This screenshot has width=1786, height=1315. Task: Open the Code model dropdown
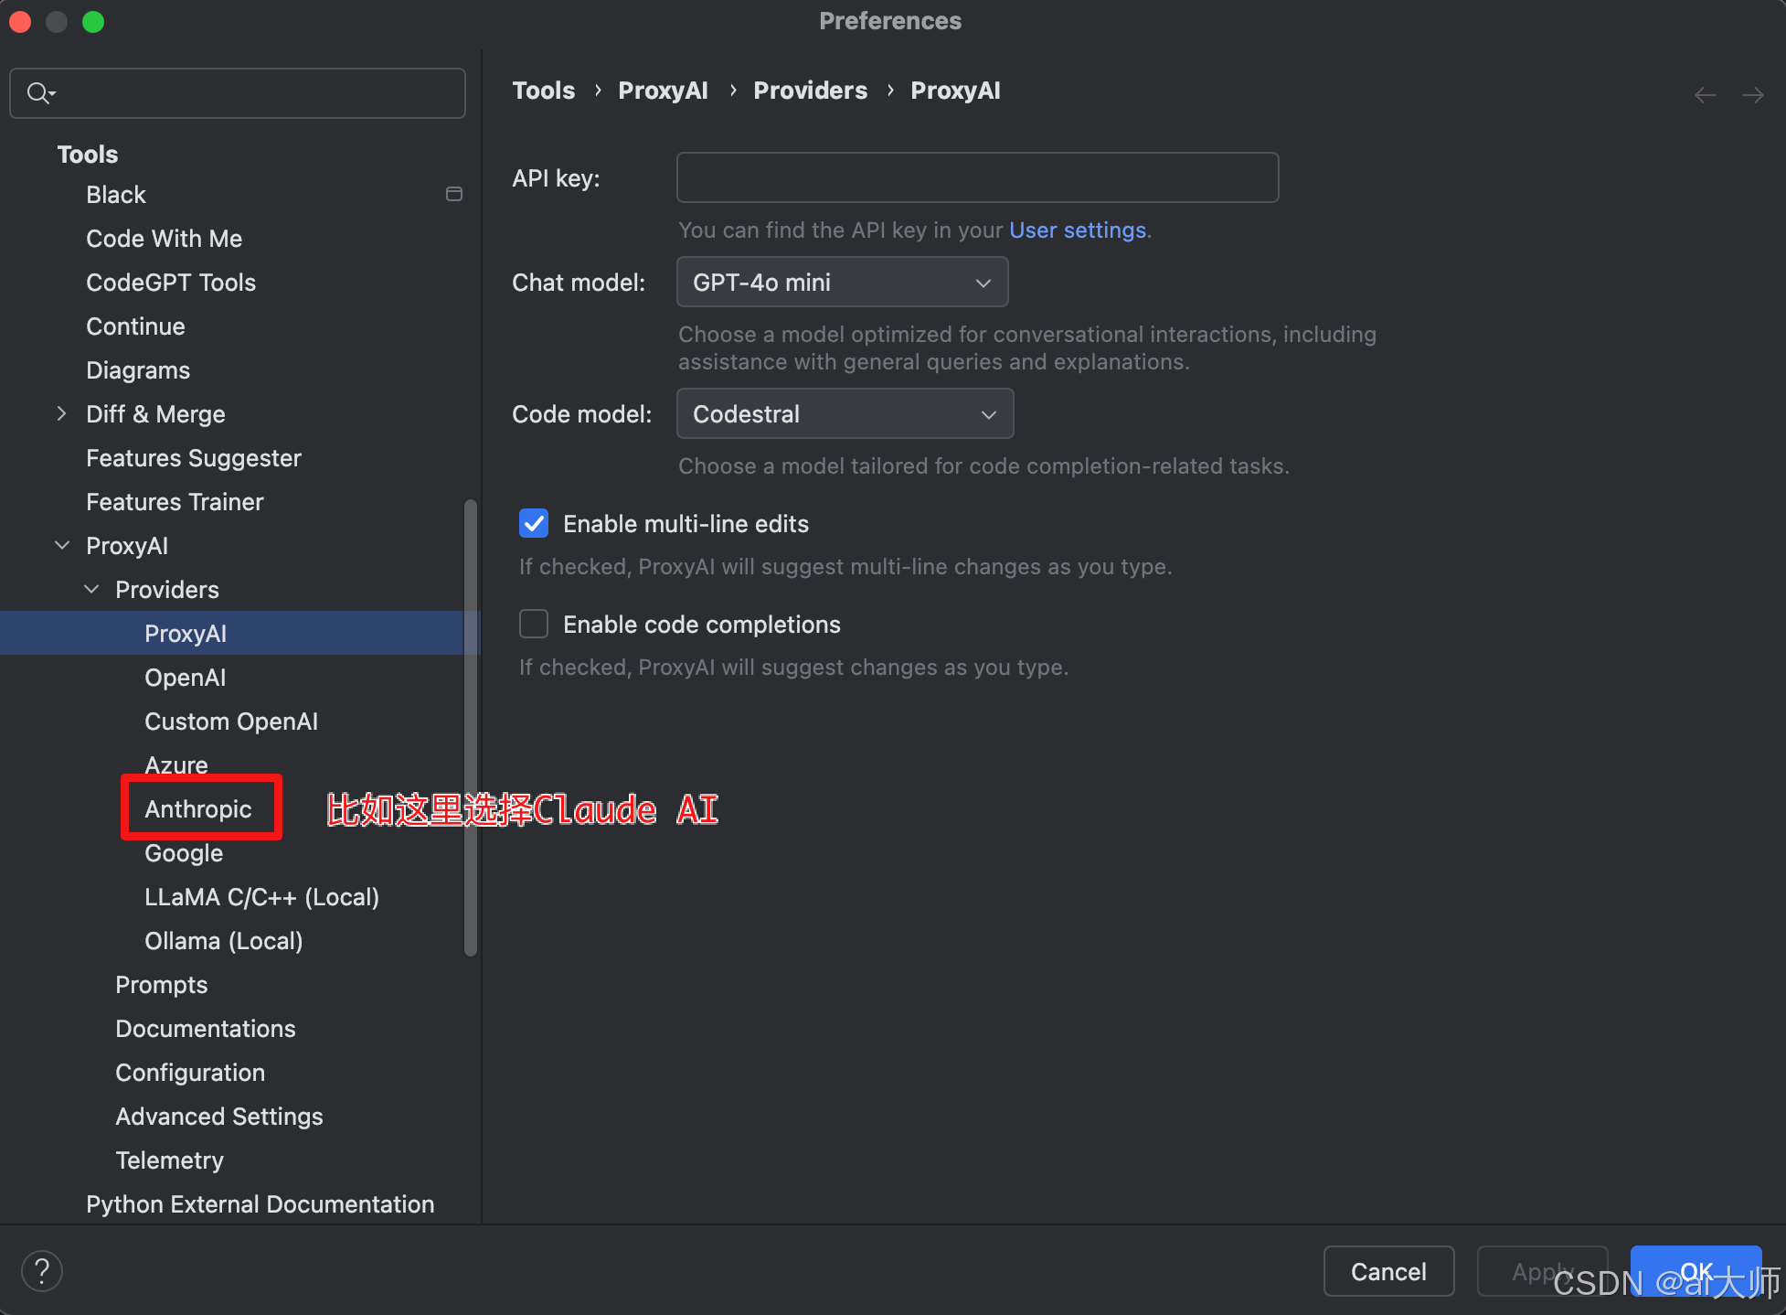(845, 414)
